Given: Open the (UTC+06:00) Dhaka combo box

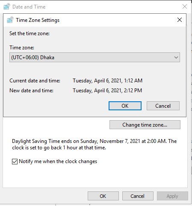Looking at the screenshot, I should [x=95, y=58].
